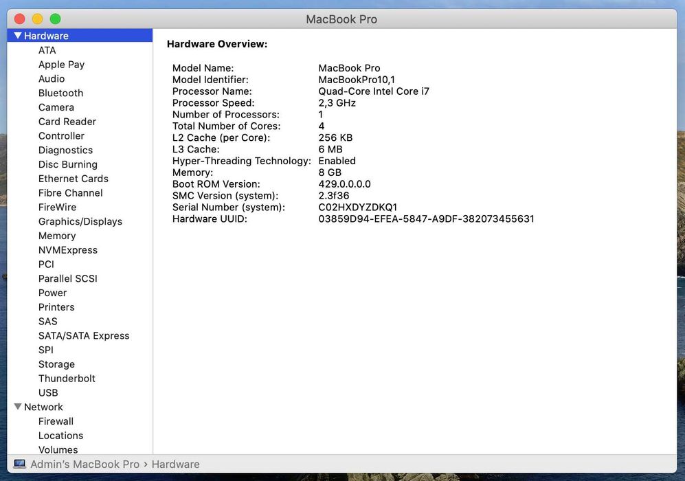Click the L2 cache value 256 KB
The width and height of the screenshot is (685, 481).
coord(335,137)
